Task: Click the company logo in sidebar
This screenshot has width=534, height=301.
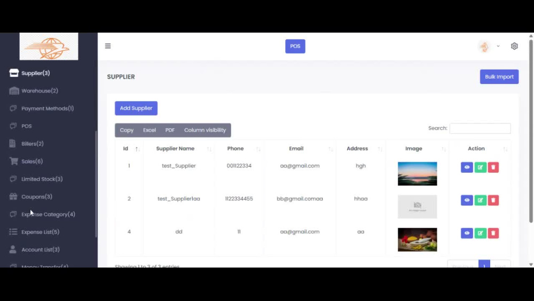Action: tap(49, 47)
